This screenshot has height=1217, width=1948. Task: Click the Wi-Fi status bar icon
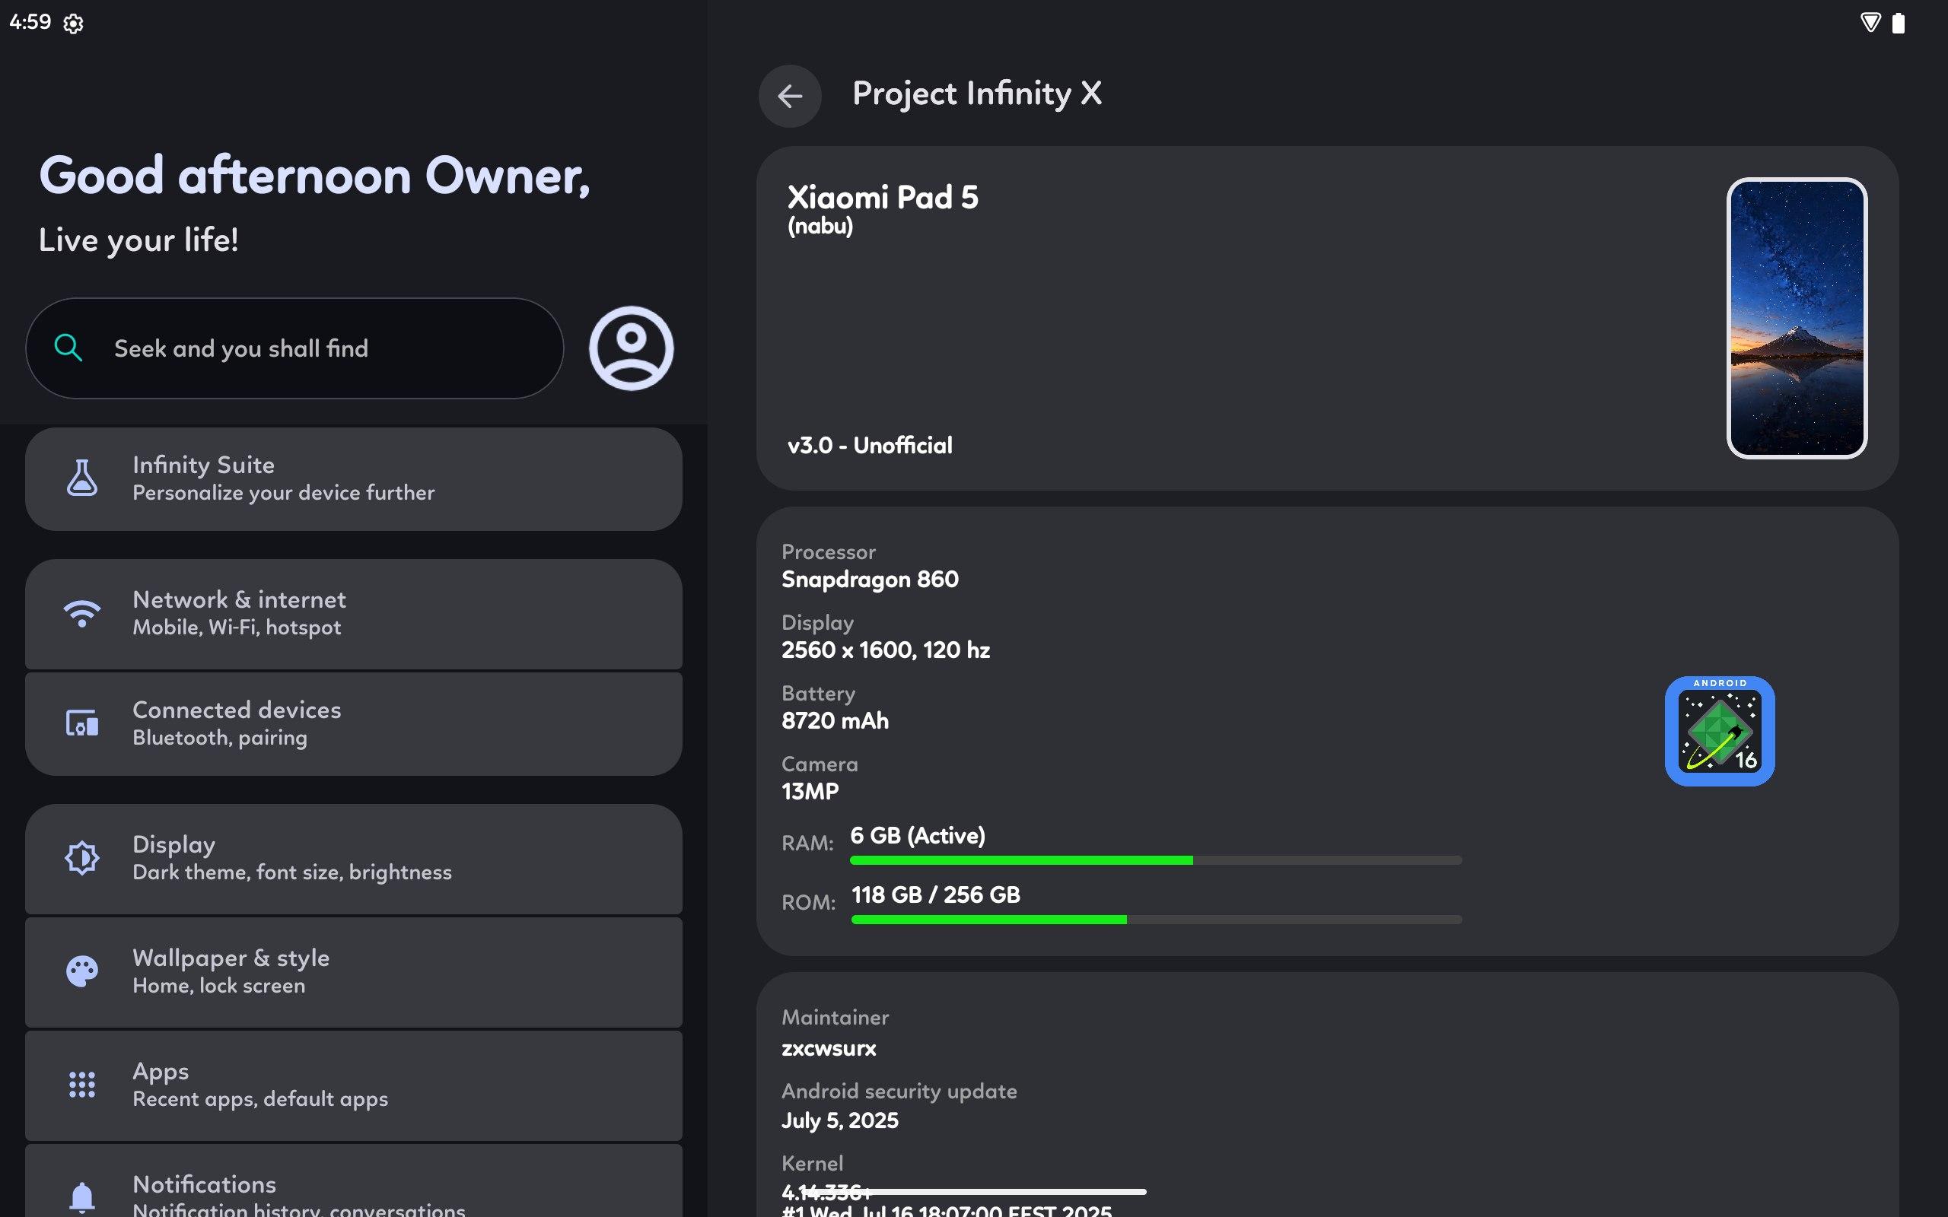point(1870,23)
